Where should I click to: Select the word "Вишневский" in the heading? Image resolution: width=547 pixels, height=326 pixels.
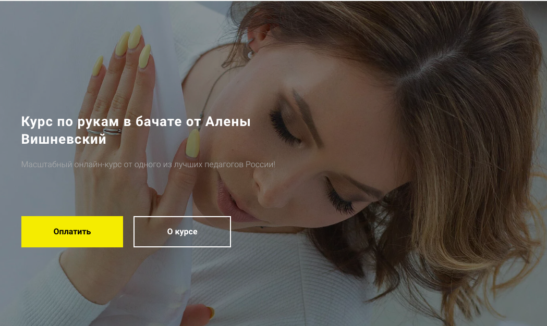pyautogui.click(x=64, y=139)
